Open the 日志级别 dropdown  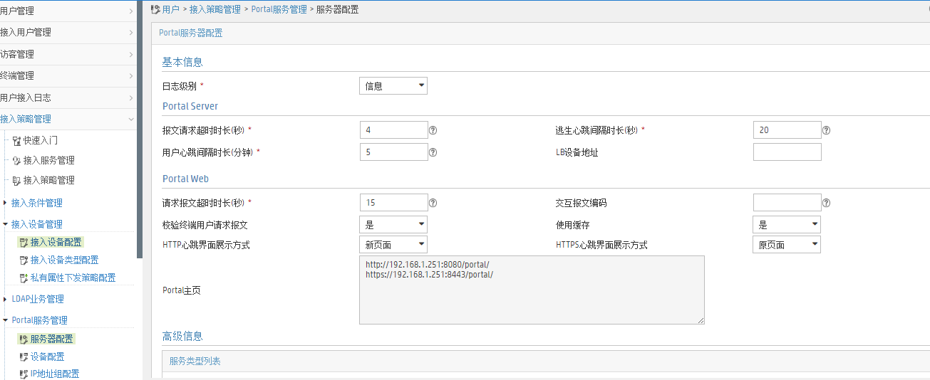[393, 86]
